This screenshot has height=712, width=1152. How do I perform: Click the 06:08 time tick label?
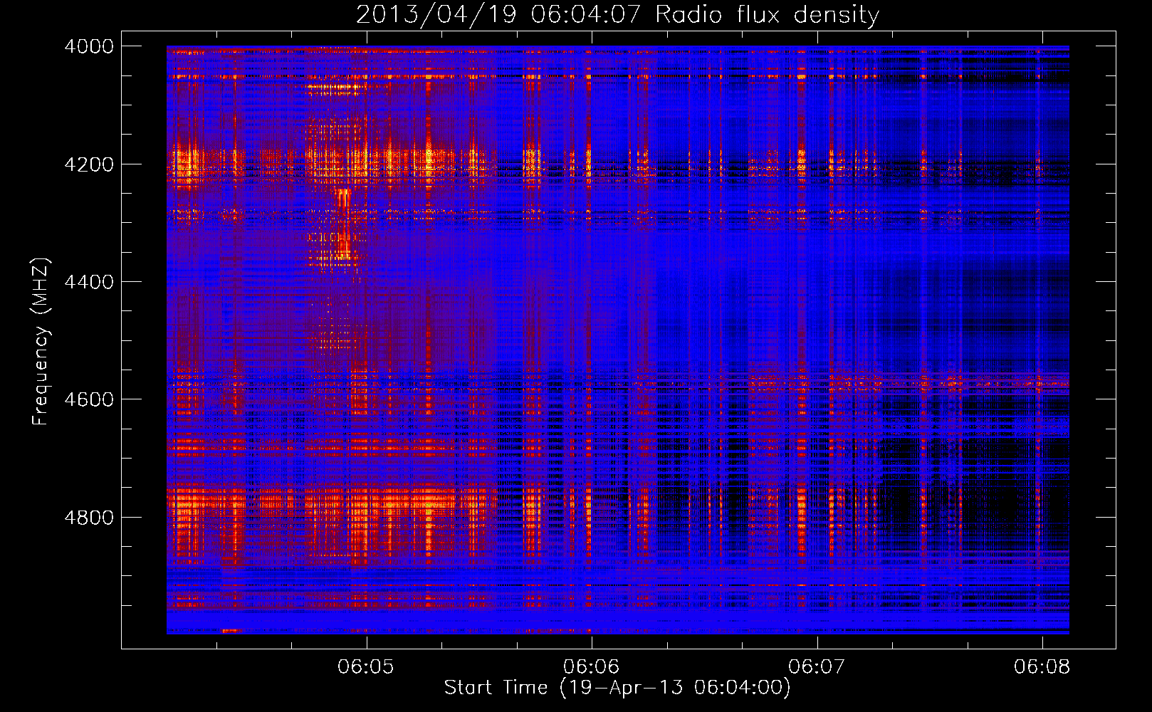tap(1042, 666)
